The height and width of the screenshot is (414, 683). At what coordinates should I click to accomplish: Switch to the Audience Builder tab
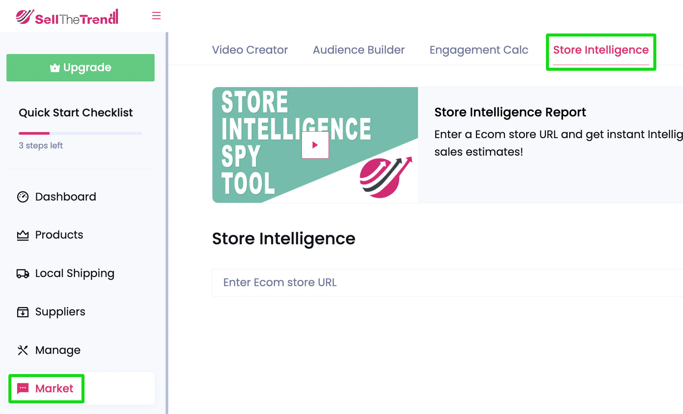click(359, 50)
